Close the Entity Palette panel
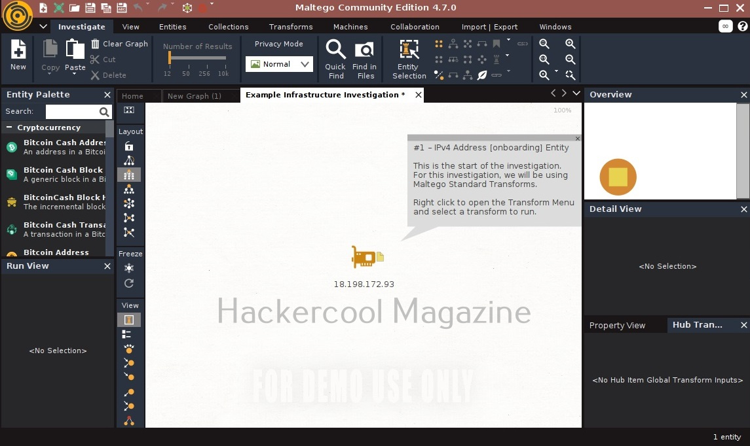750x446 pixels. click(107, 95)
